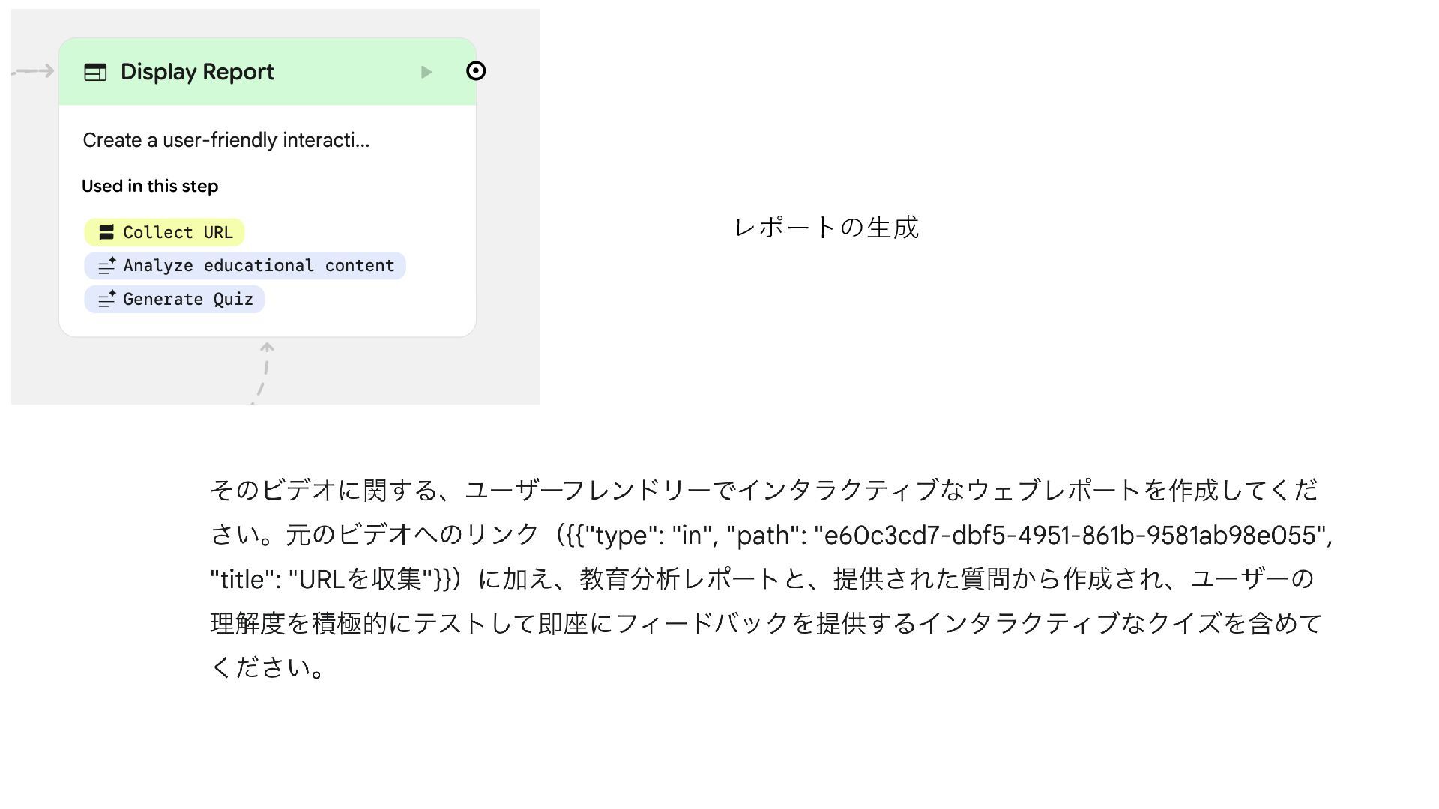Select the Analyze educational content text label
This screenshot has height=809, width=1439.
tap(259, 266)
